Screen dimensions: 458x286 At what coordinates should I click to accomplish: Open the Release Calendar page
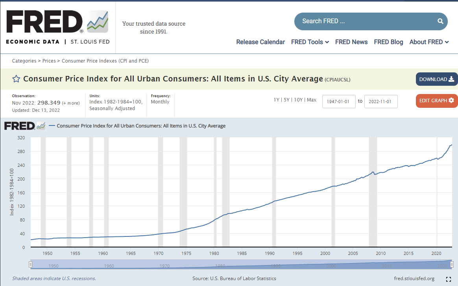point(260,42)
